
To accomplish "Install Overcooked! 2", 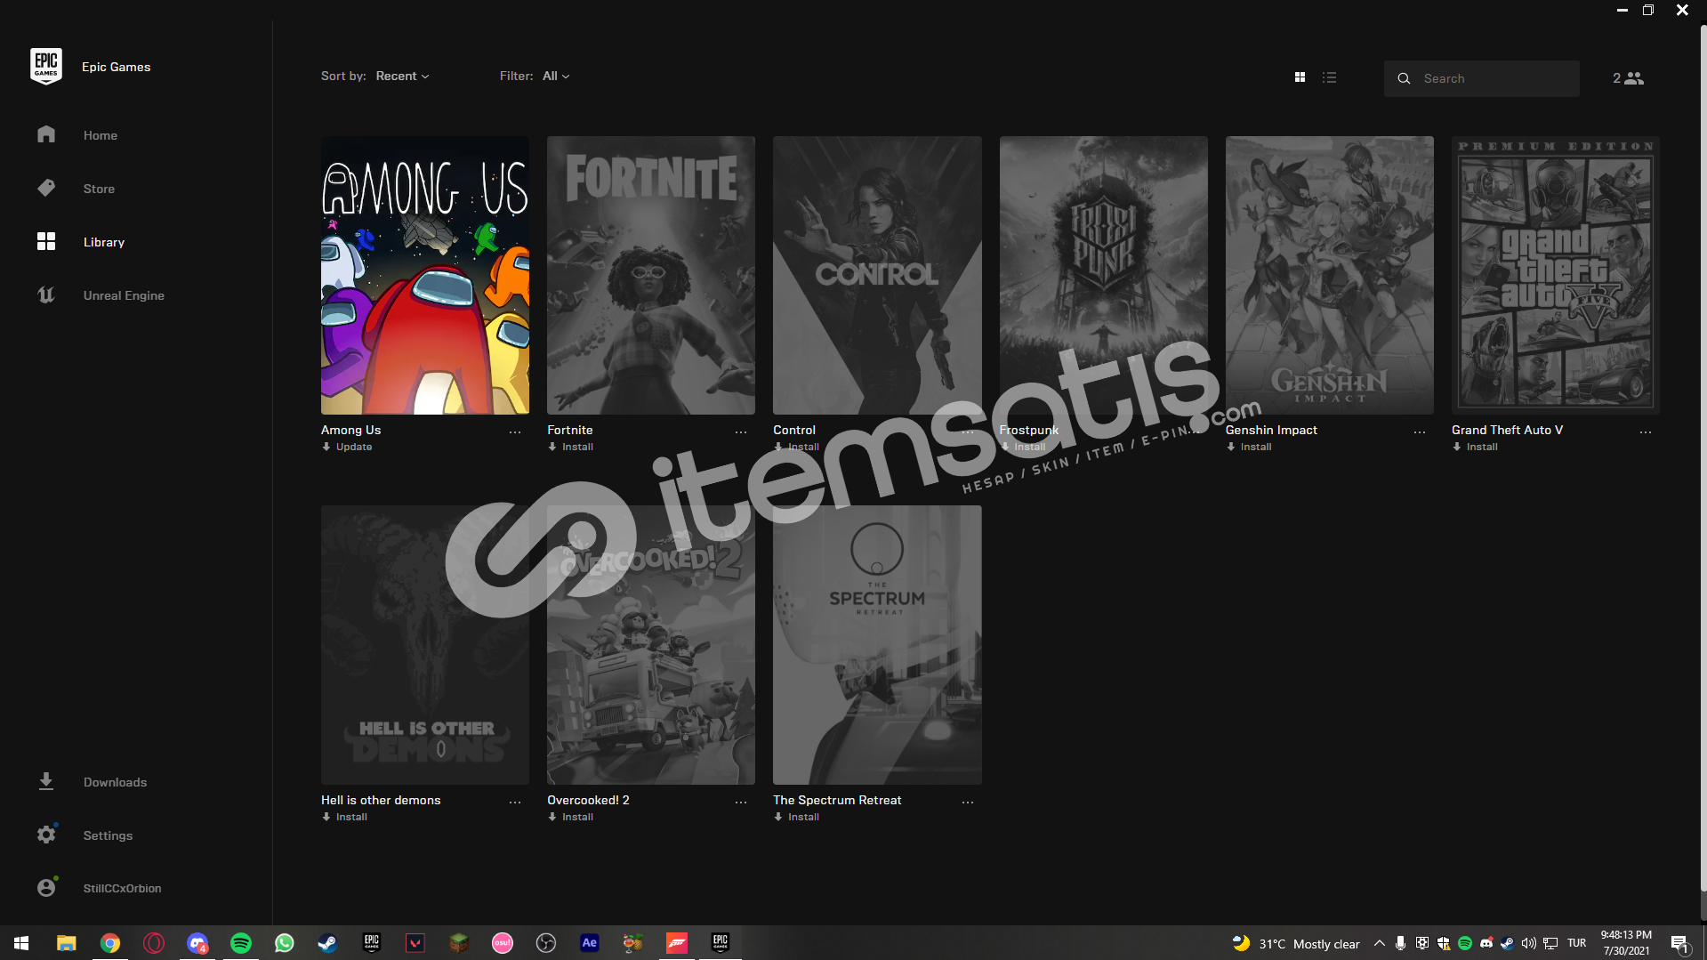I will click(x=571, y=817).
